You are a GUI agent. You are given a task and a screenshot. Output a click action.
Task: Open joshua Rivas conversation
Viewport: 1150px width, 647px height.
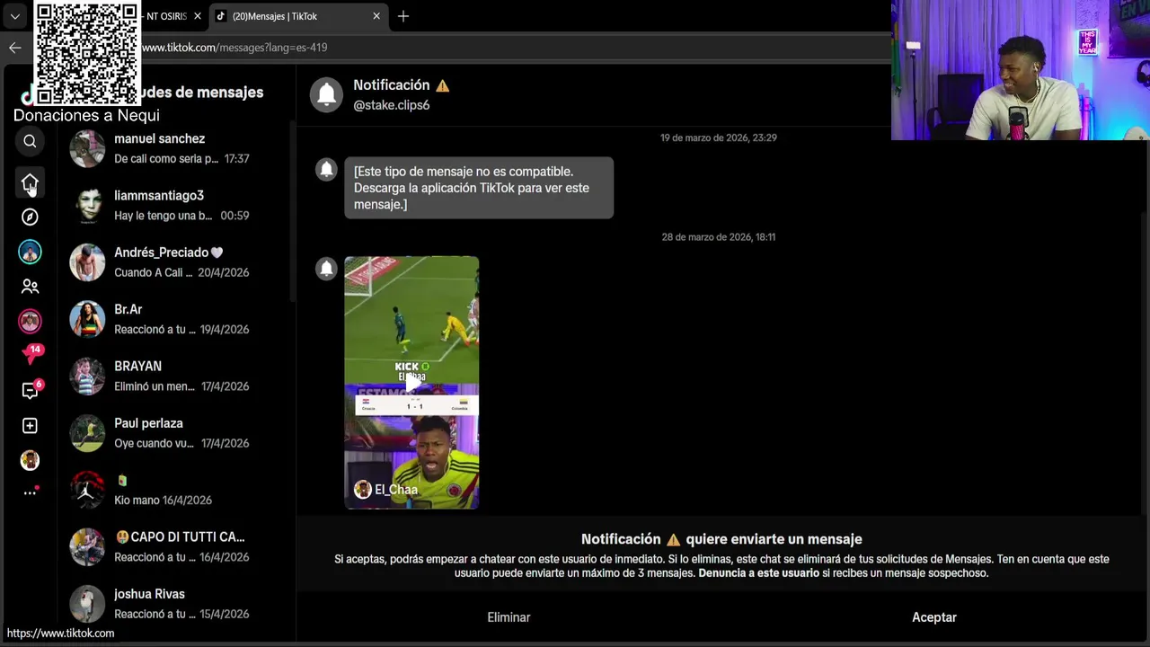tap(176, 604)
